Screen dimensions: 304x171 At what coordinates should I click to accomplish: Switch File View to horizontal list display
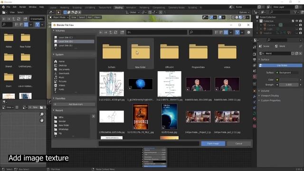click(x=221, y=32)
